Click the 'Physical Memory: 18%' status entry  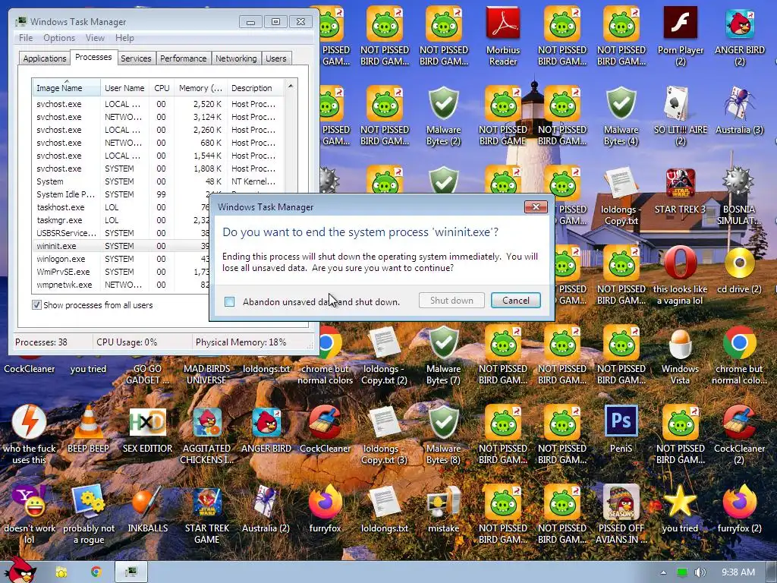pyautogui.click(x=241, y=342)
